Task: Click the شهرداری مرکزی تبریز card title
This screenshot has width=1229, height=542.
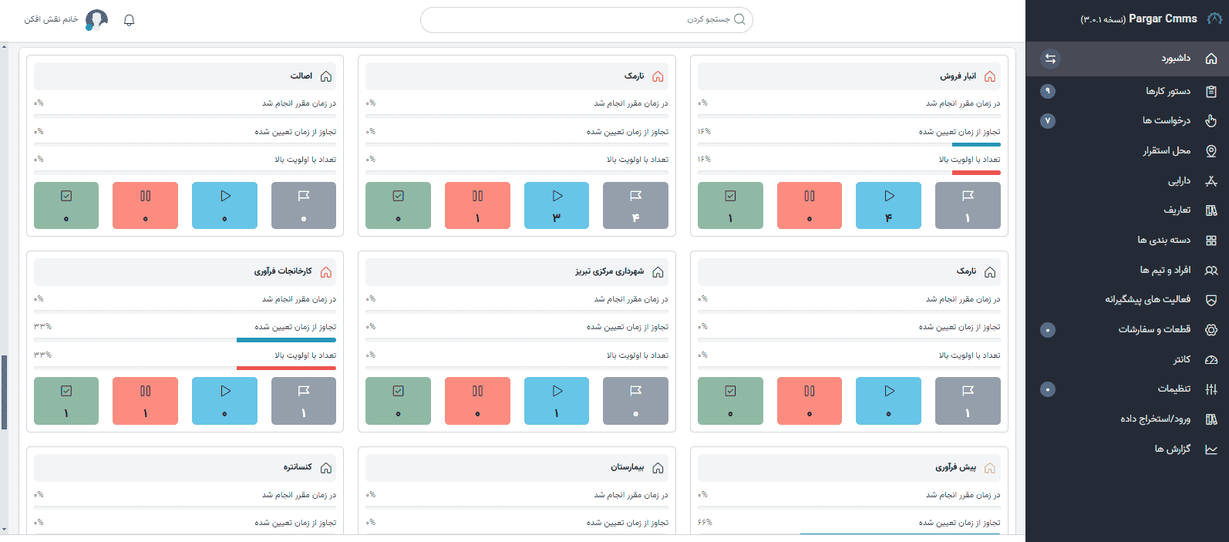Action: click(609, 271)
